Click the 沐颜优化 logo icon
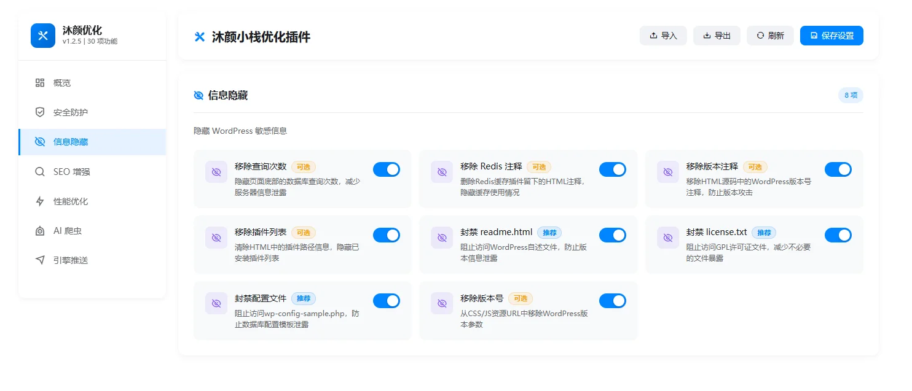The image size is (912, 391). click(x=43, y=36)
